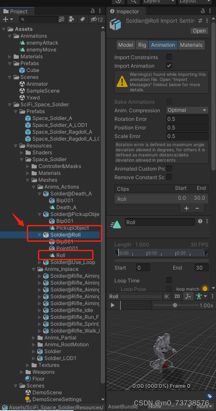
Task: Switch to the Rig tab
Action: (x=142, y=45)
